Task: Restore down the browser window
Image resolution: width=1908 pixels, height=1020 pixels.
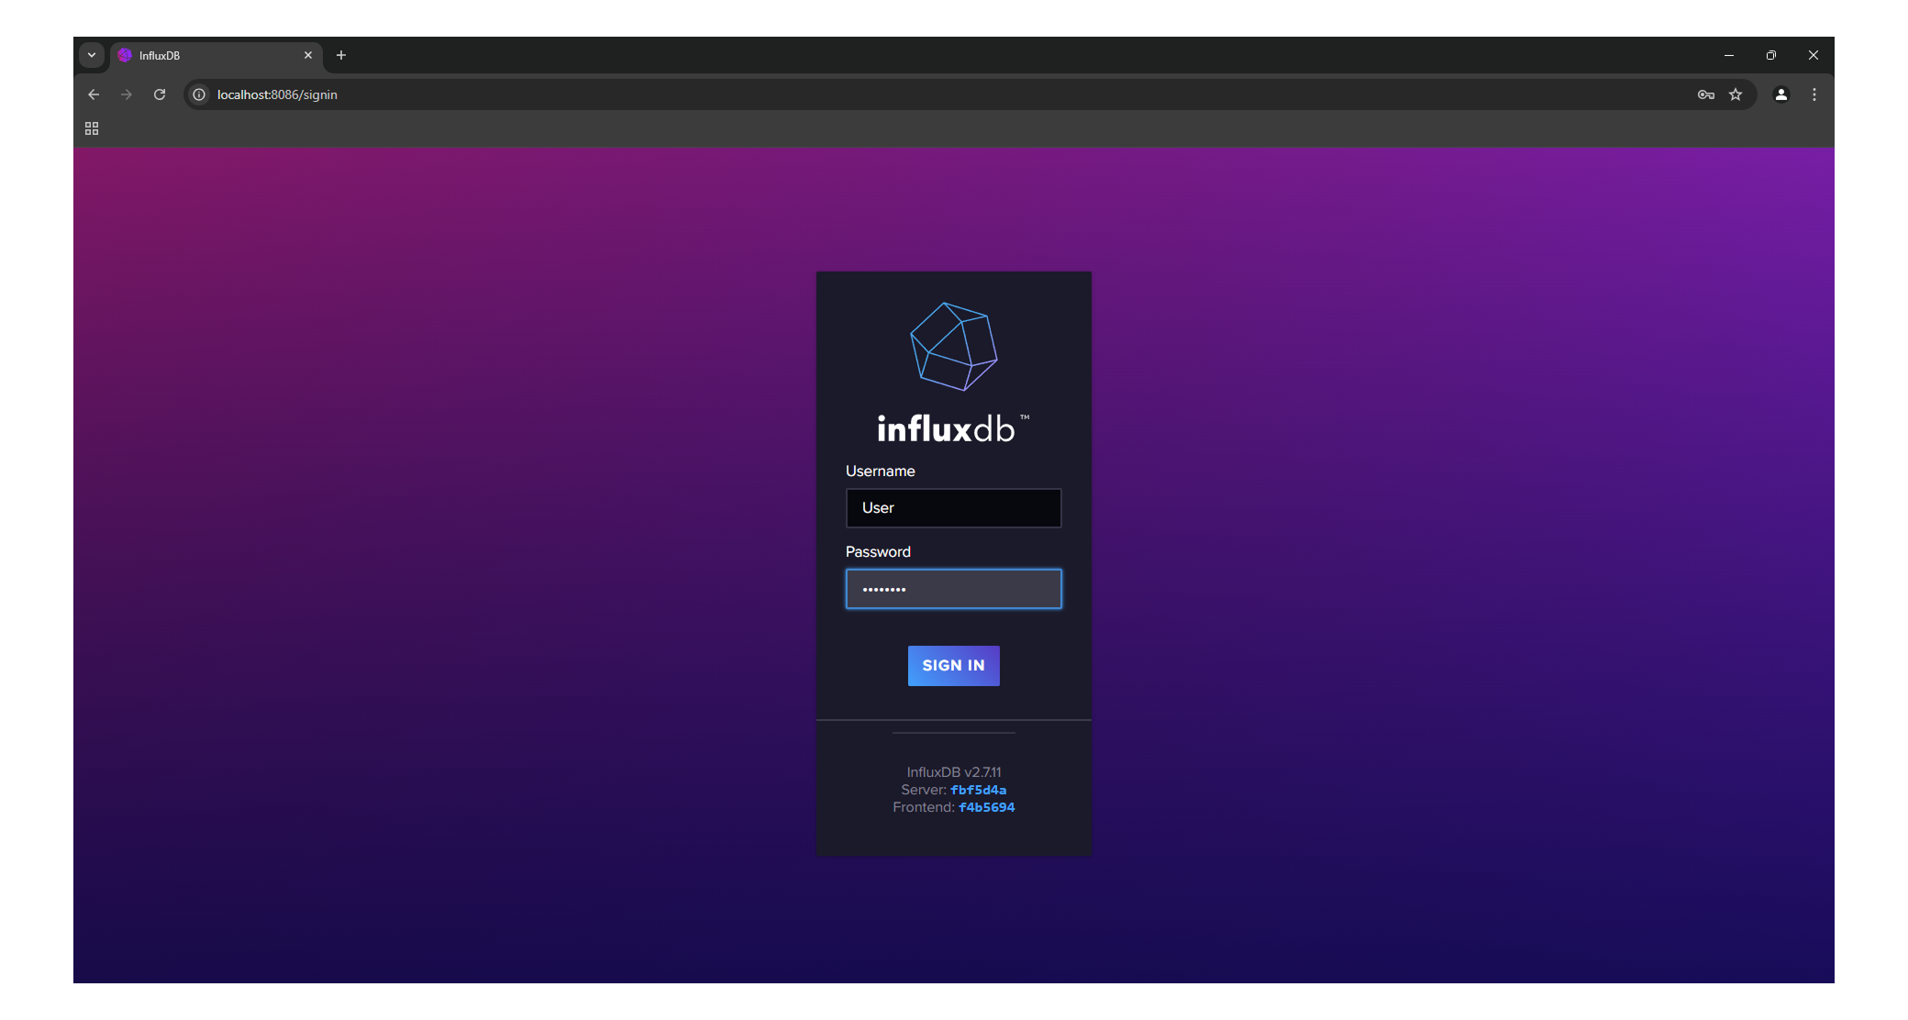Action: point(1771,55)
